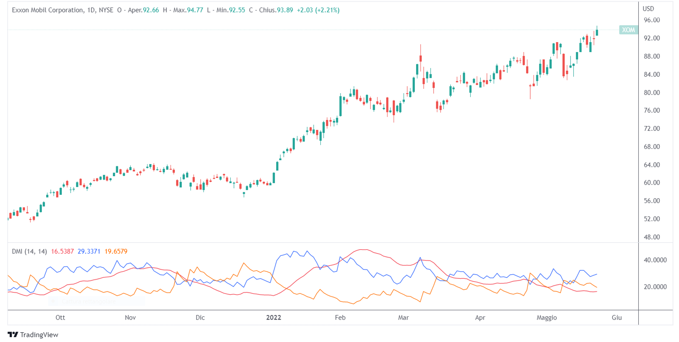The image size is (679, 342).
Task: Click the Exxon Mobil Corporation chart title
Action: point(47,10)
